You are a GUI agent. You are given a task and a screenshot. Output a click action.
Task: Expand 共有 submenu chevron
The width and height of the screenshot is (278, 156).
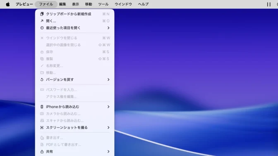click(108, 151)
